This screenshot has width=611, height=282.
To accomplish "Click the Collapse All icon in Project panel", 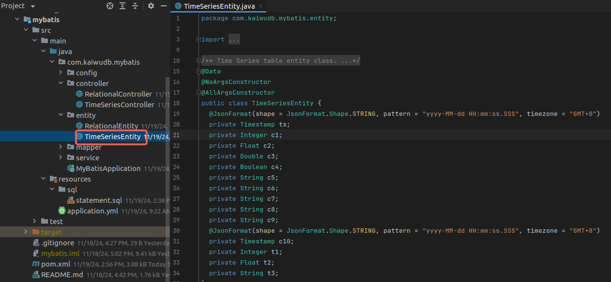I will pyautogui.click(x=135, y=6).
